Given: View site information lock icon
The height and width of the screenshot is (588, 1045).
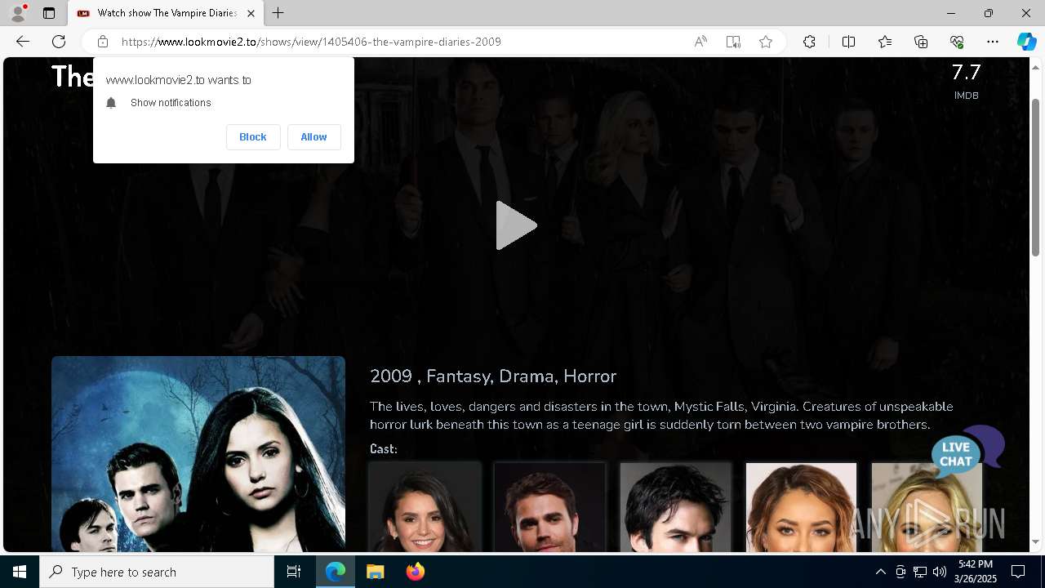Looking at the screenshot, I should (102, 42).
